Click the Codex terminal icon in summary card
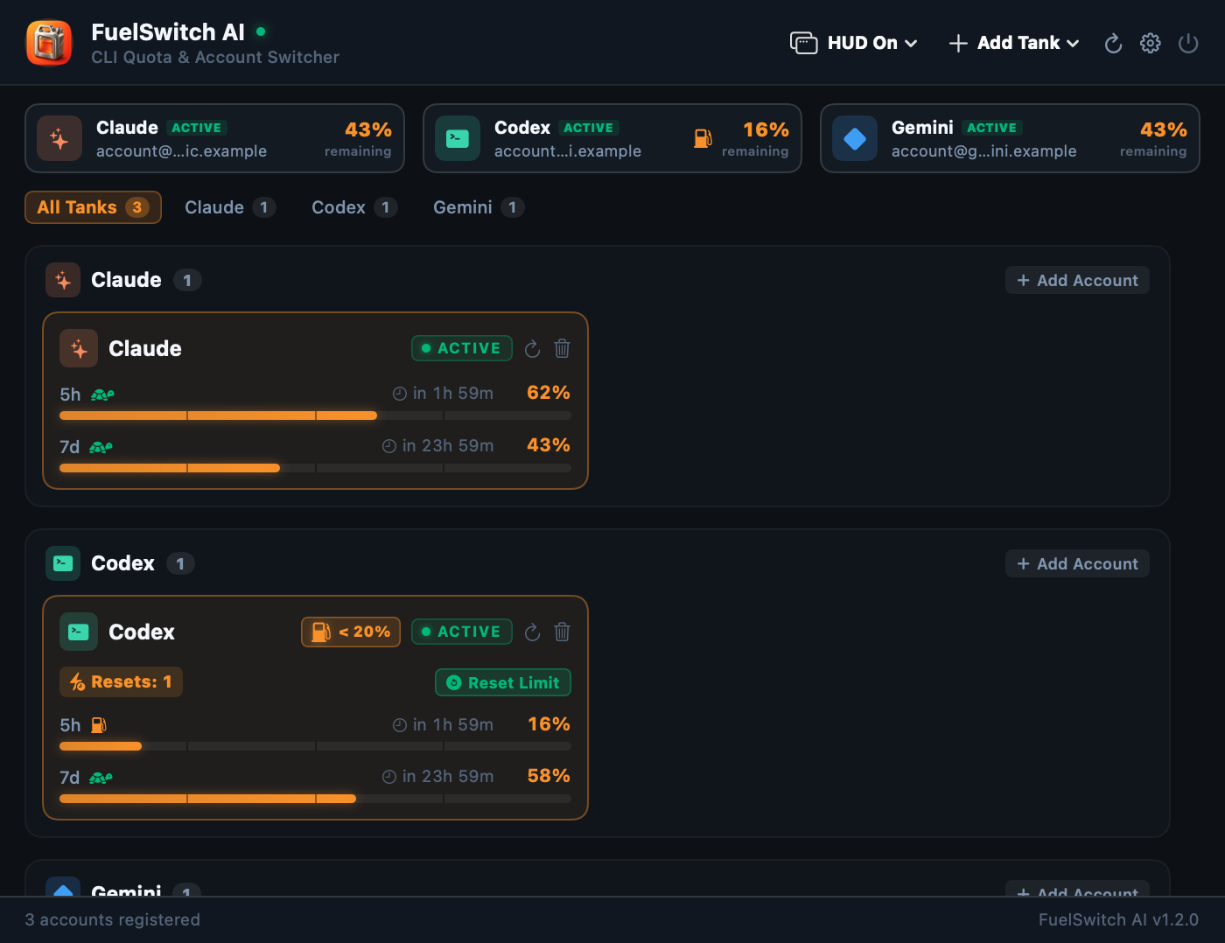 pos(458,138)
